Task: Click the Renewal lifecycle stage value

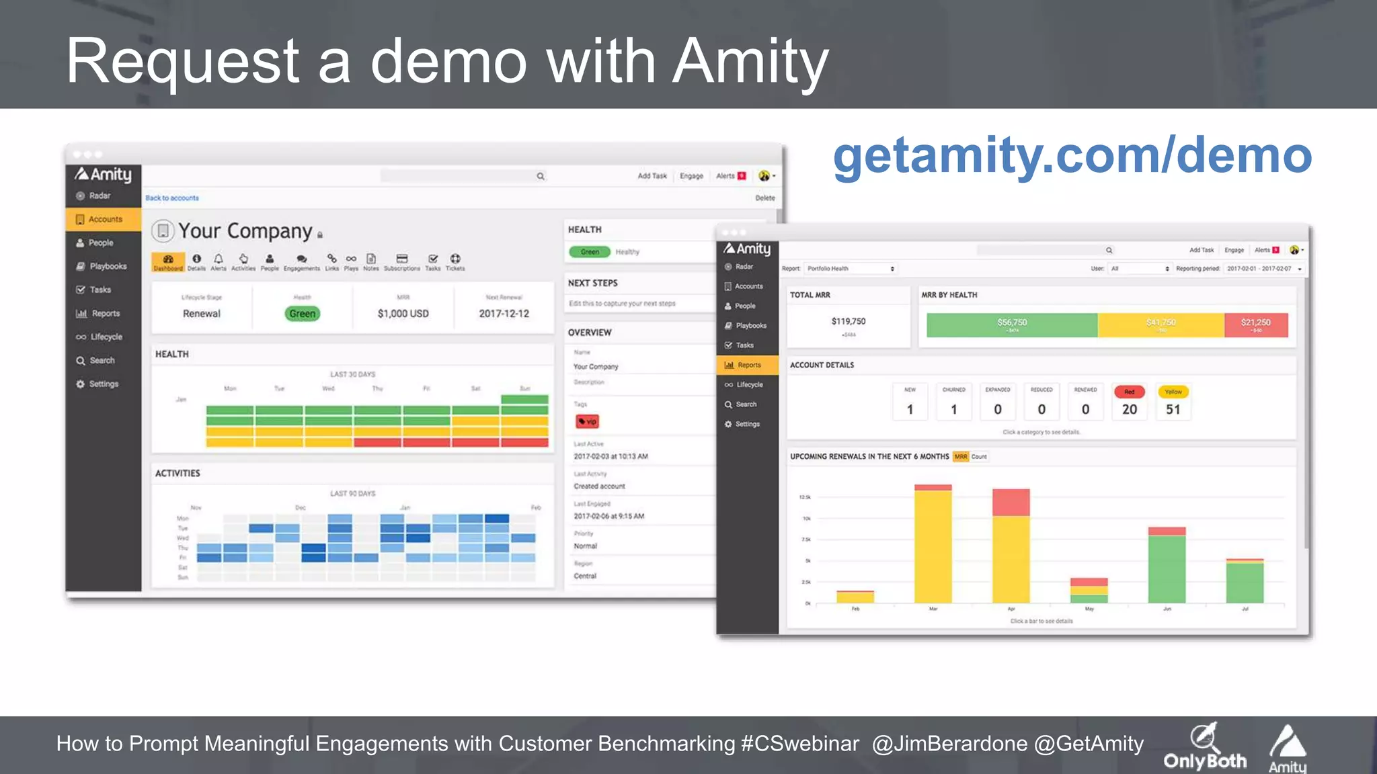Action: click(x=202, y=314)
